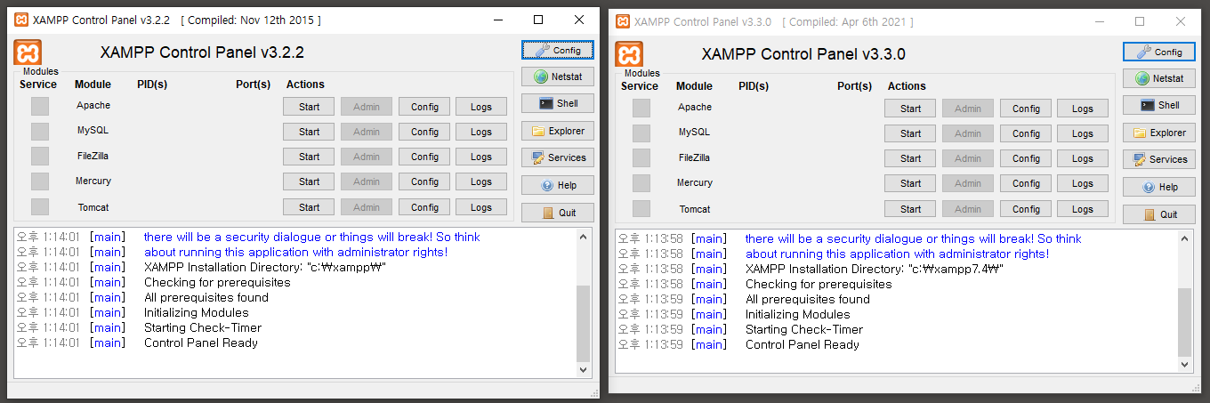Viewport: 1210px width, 403px height.
Task: Start MySQL in v3.2.2 window
Action: (309, 132)
